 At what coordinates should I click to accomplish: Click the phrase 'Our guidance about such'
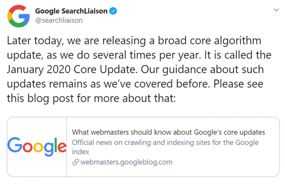pos(202,69)
